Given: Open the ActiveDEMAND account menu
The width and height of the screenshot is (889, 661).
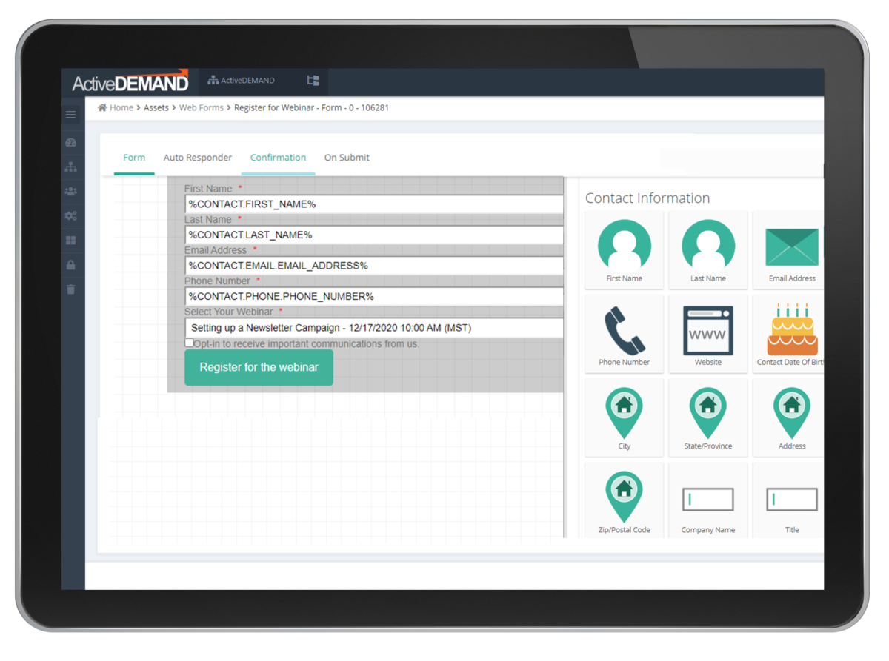Looking at the screenshot, I should pos(242,81).
